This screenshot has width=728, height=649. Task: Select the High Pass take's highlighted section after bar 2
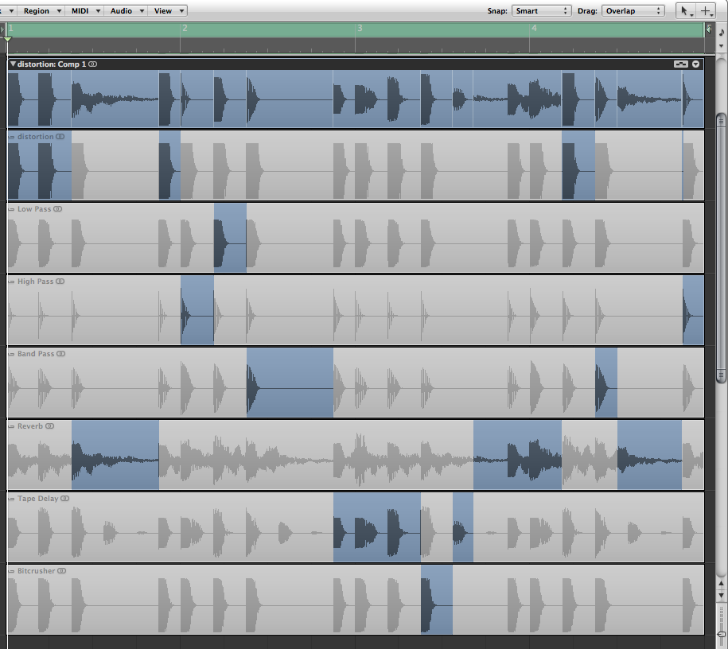197,309
